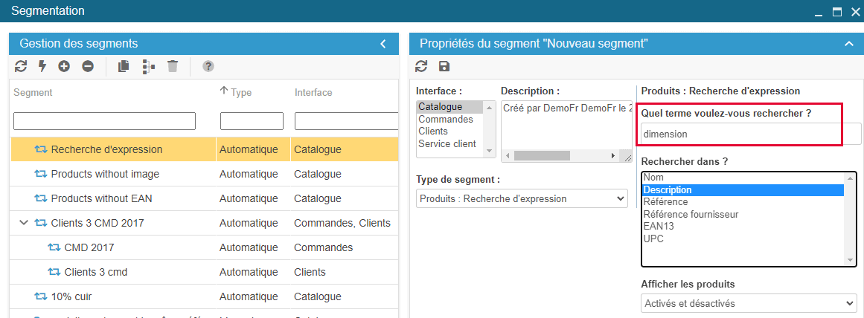Select the Products without image segment

(x=105, y=174)
